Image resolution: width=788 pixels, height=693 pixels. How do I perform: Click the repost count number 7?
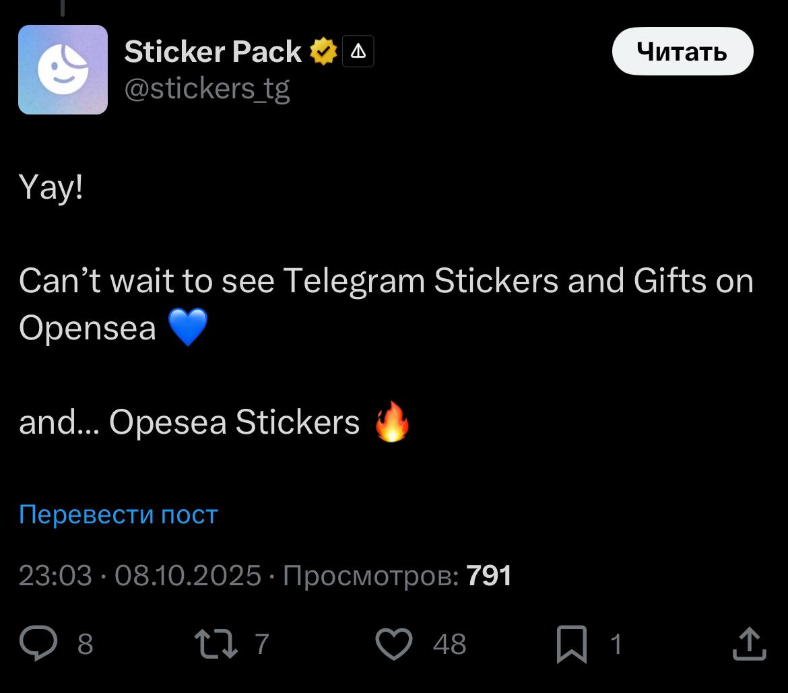pos(262,645)
